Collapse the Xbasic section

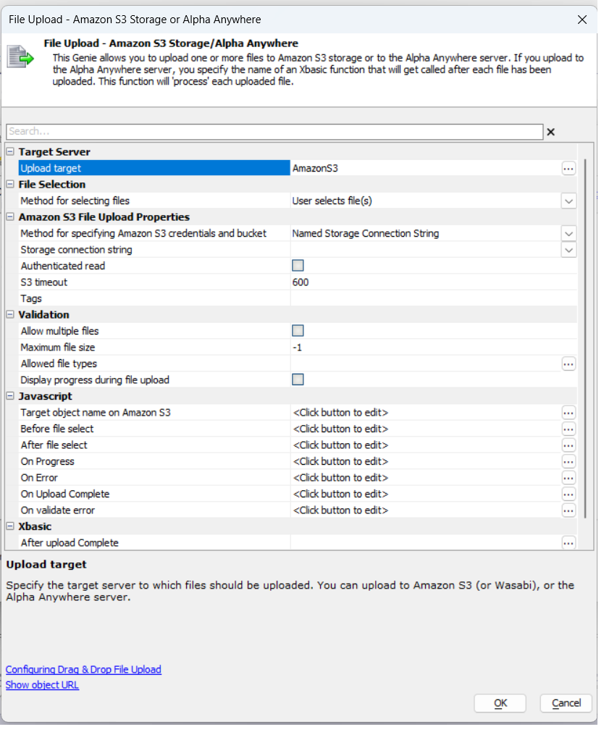coord(10,526)
